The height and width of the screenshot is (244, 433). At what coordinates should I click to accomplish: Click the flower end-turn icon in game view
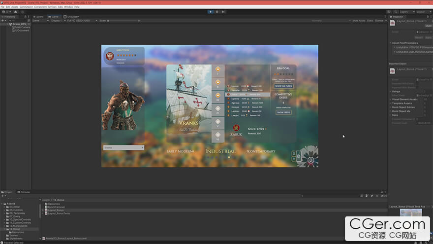[x=310, y=160]
